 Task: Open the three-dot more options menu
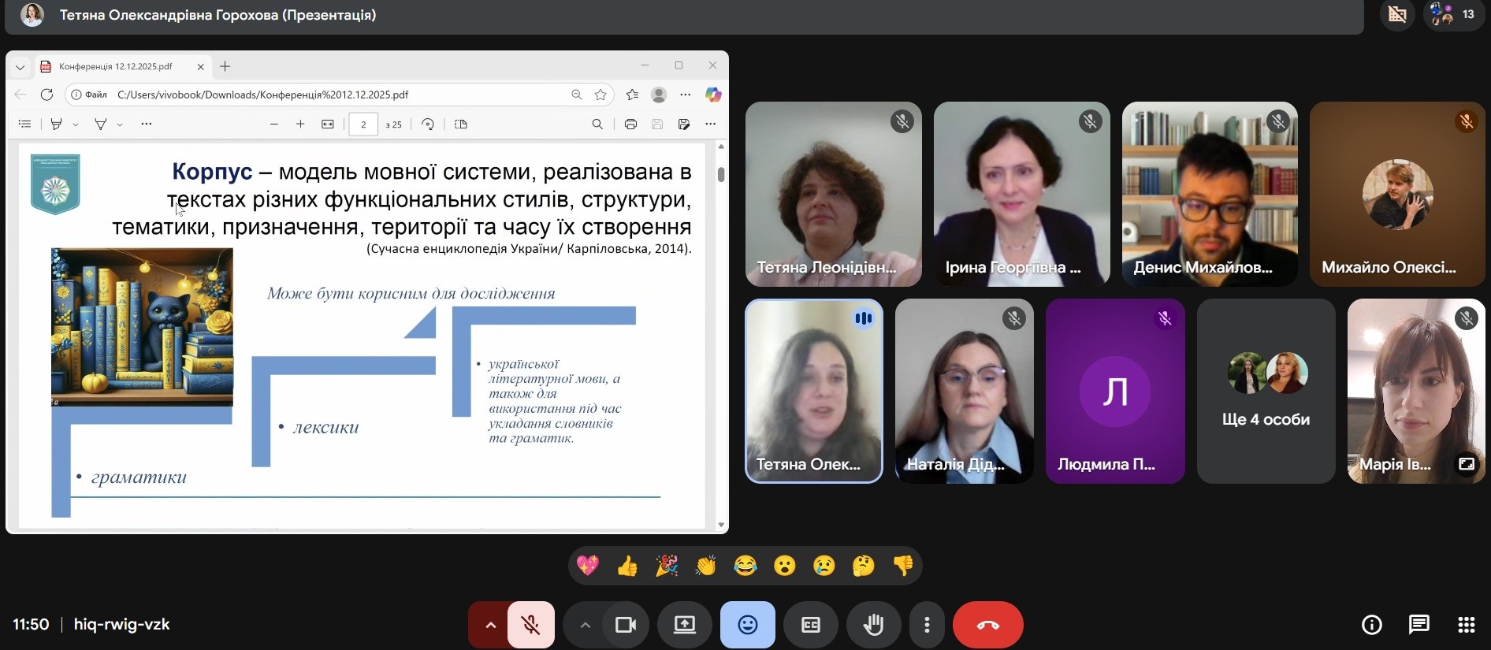927,625
